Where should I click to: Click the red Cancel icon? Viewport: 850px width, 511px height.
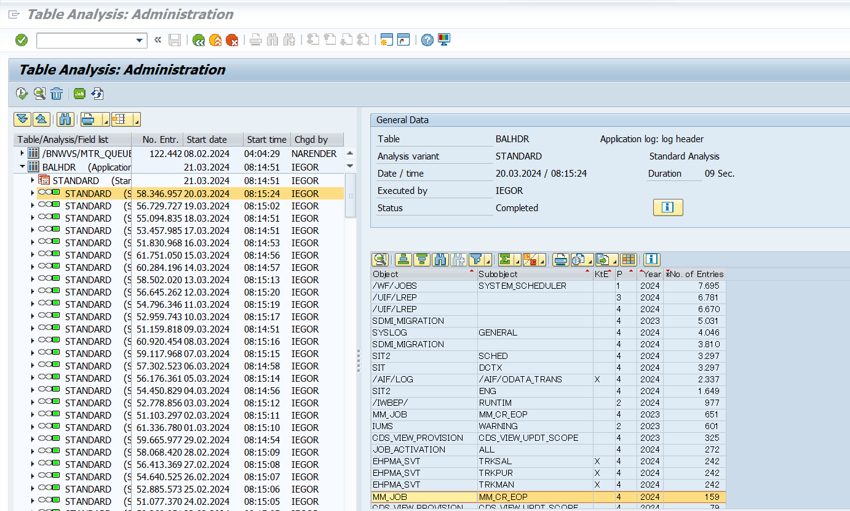point(232,40)
